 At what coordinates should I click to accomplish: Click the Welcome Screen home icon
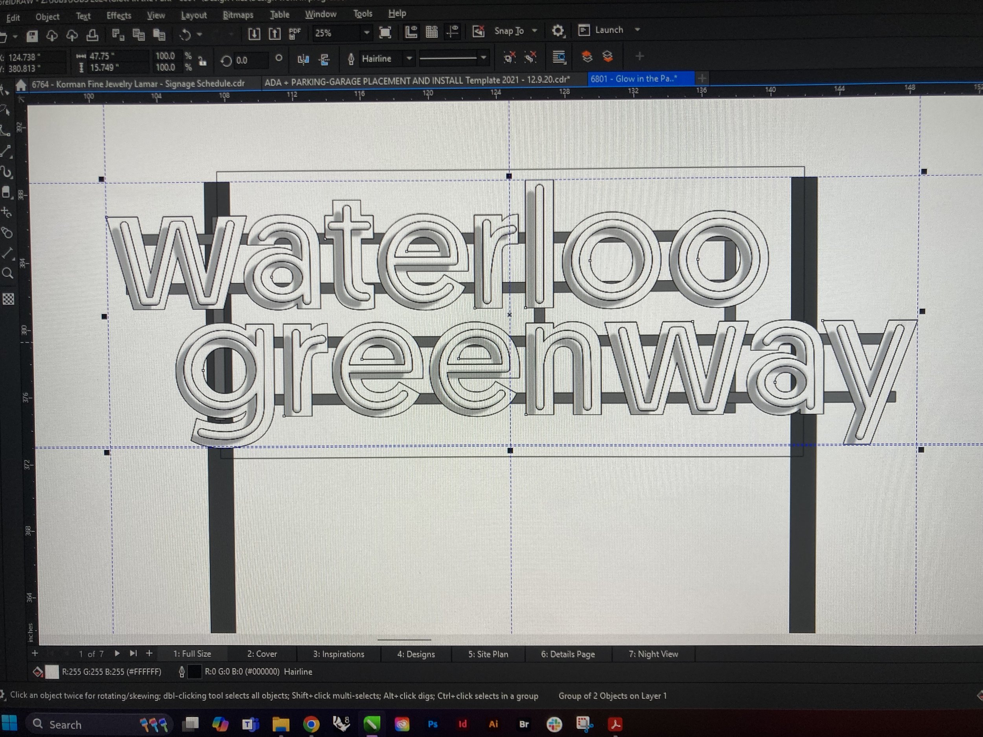pos(21,85)
